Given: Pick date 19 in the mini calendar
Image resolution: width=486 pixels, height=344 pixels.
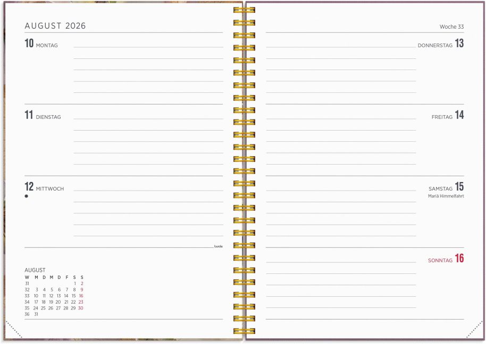Looking at the screenshot, I should (x=51, y=302).
